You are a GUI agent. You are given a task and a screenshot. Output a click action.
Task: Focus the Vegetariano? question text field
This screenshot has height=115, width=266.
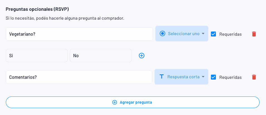(x=79, y=34)
